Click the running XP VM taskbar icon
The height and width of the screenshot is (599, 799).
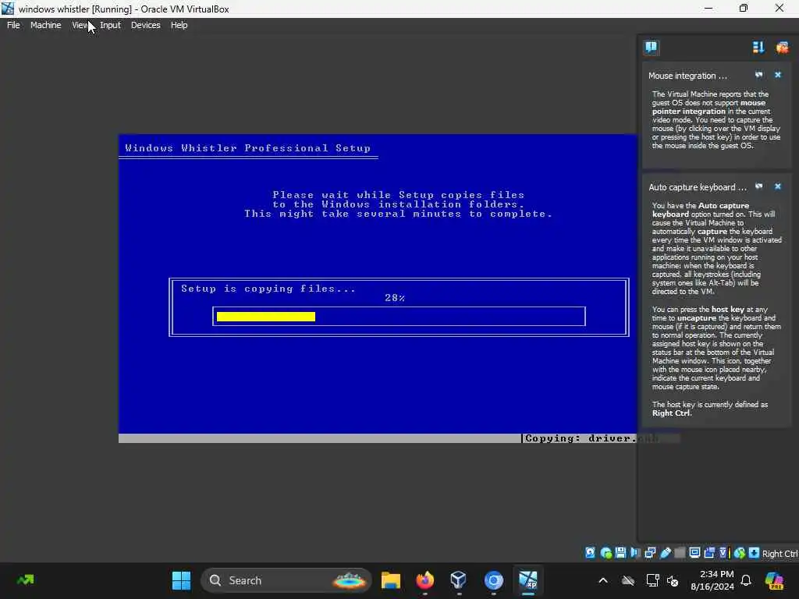(x=528, y=580)
